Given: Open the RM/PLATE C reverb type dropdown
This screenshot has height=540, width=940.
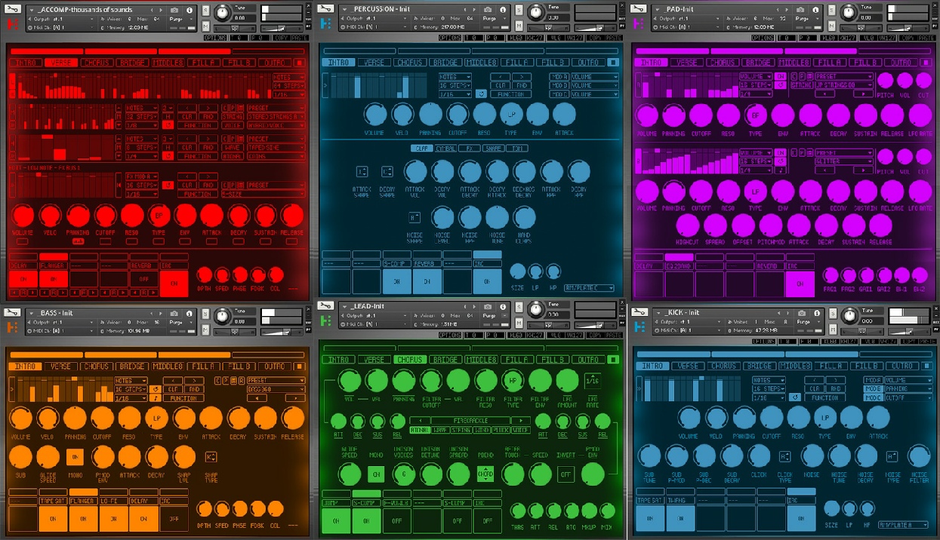Looking at the screenshot, I should [589, 288].
